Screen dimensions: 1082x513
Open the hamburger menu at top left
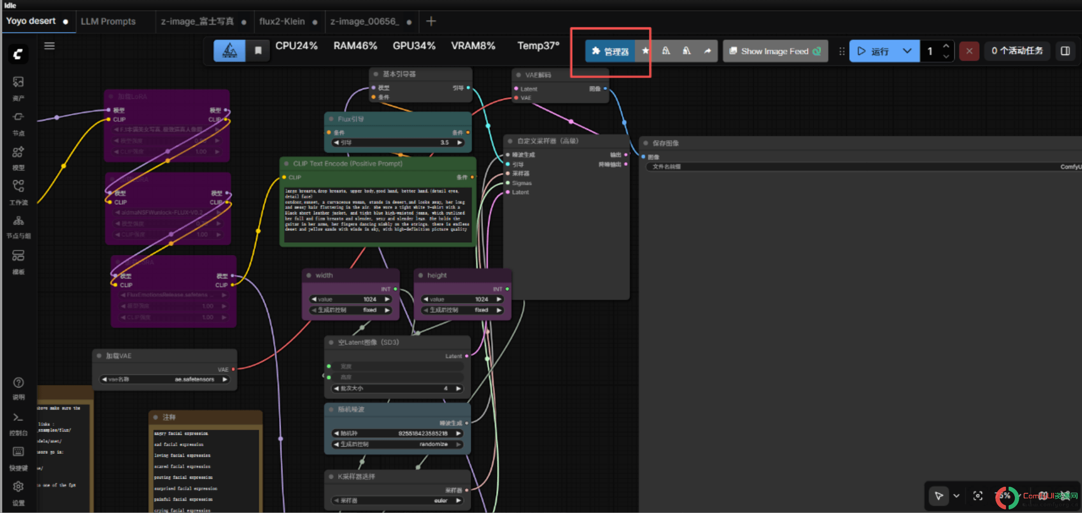49,46
